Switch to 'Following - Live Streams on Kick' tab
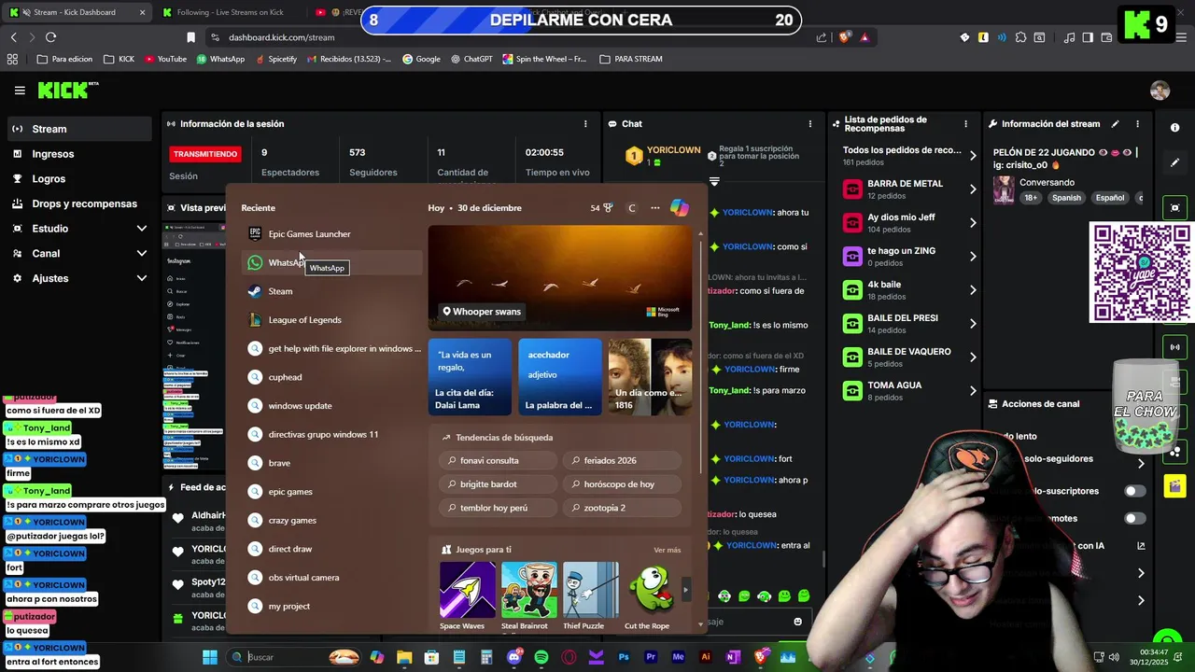Screen dimensions: 1195x672 230,12
